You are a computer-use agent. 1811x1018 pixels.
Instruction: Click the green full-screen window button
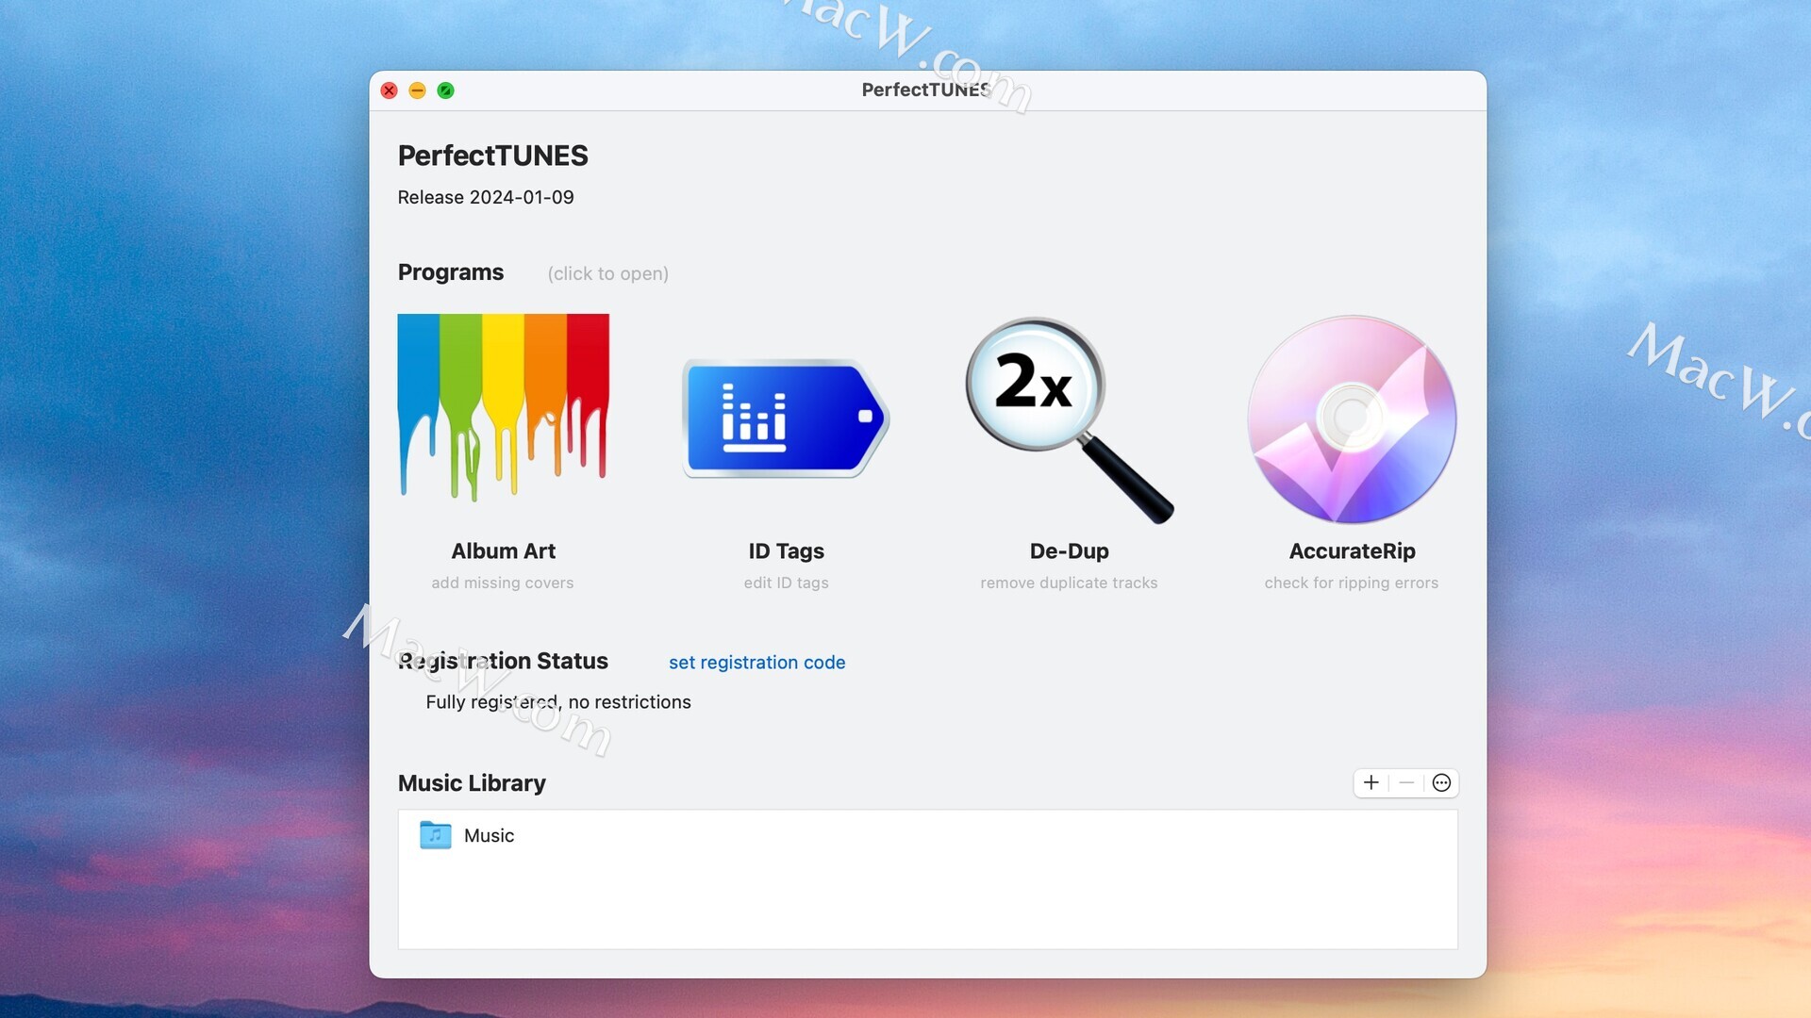(446, 90)
